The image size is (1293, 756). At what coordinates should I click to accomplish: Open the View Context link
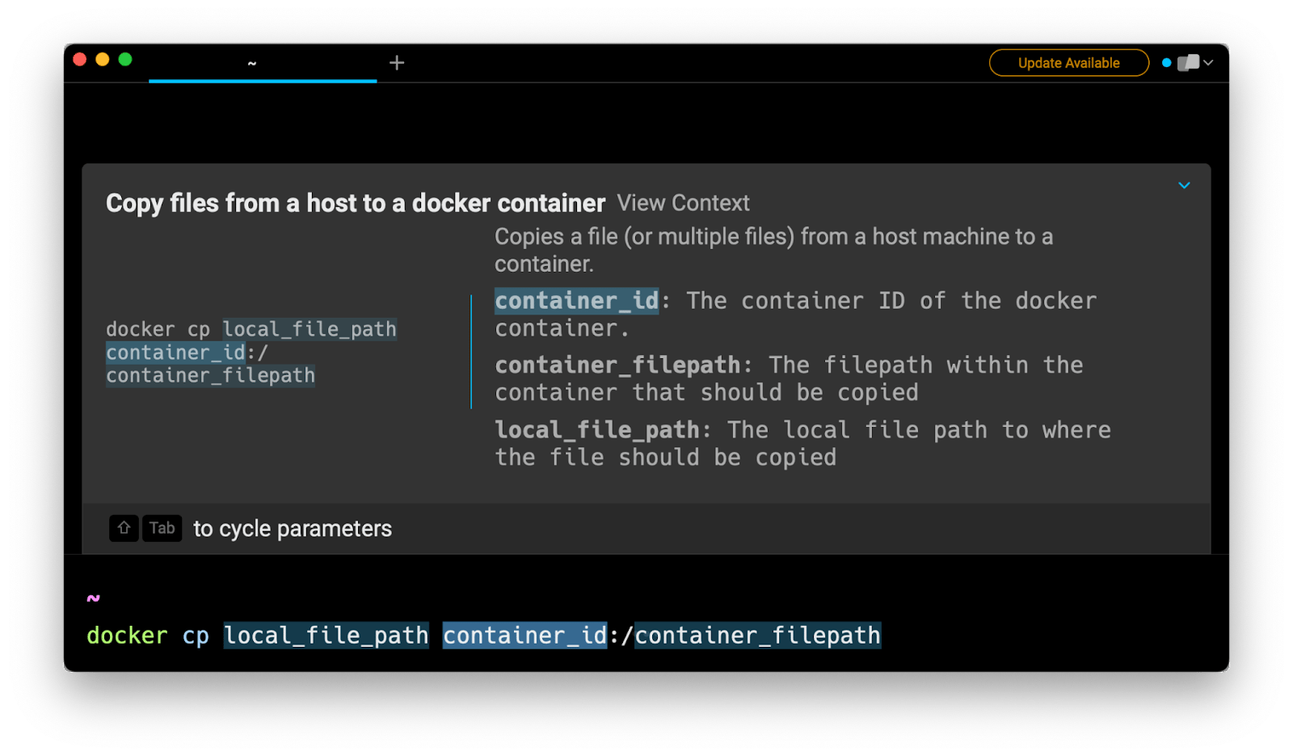(683, 203)
